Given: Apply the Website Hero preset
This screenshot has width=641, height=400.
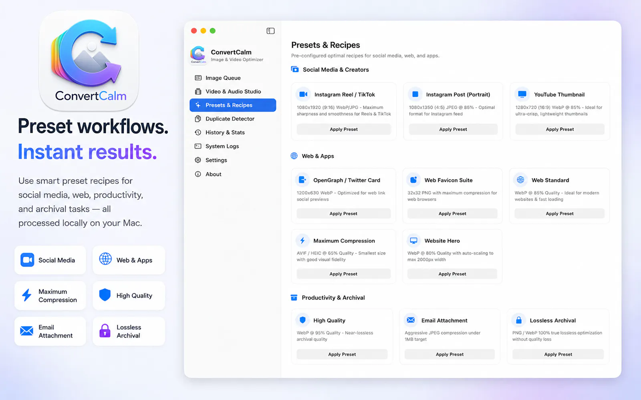Looking at the screenshot, I should click(452, 274).
